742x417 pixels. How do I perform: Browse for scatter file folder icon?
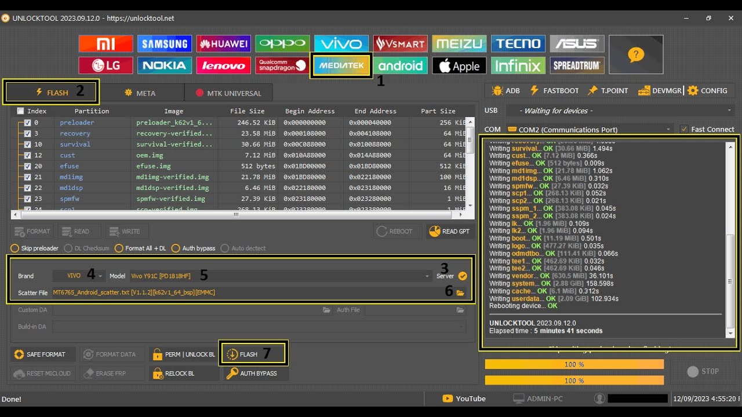coord(460,293)
